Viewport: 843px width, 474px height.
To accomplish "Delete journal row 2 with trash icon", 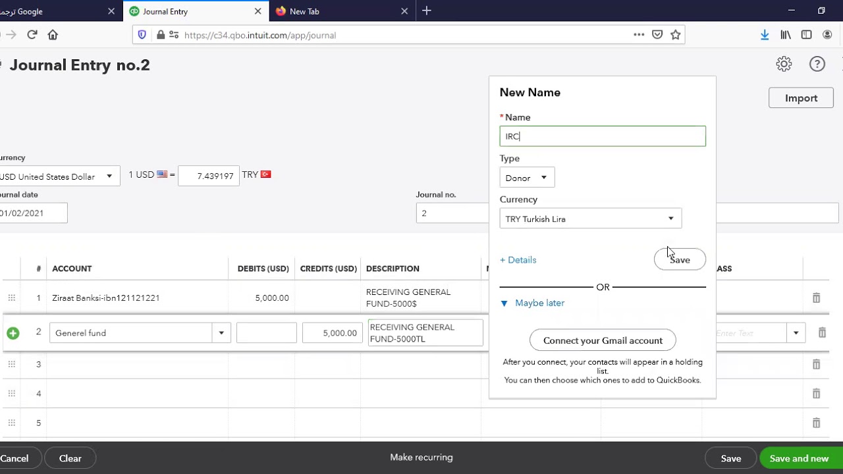I will pos(822,333).
